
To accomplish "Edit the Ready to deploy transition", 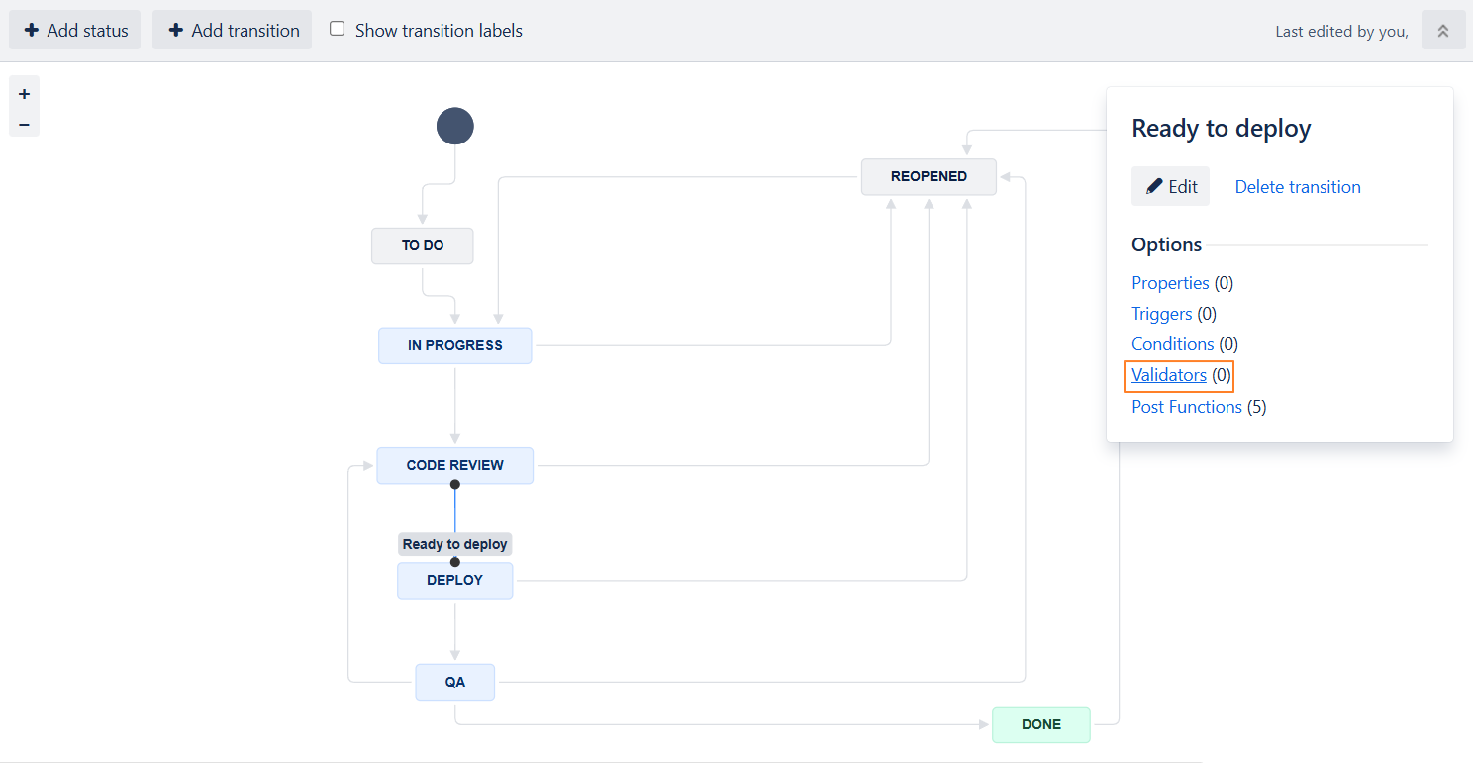I will (1170, 186).
